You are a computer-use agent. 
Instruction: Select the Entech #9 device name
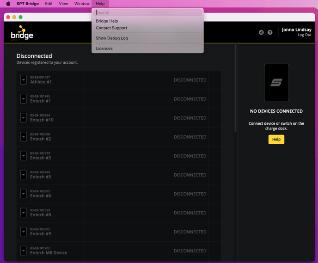41,234
